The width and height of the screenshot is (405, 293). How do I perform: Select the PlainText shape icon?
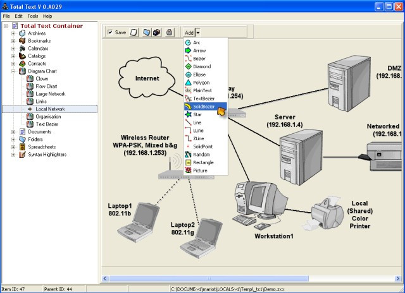click(x=189, y=90)
